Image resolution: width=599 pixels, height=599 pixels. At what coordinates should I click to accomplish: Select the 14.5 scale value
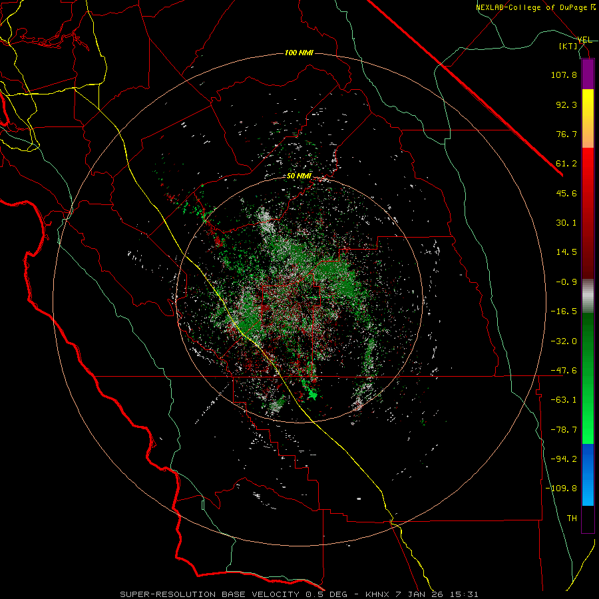(566, 252)
